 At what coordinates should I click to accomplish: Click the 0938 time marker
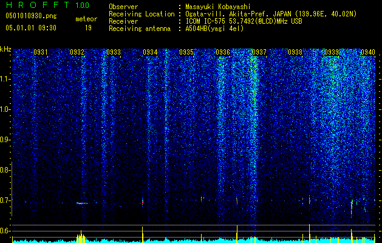(295, 52)
